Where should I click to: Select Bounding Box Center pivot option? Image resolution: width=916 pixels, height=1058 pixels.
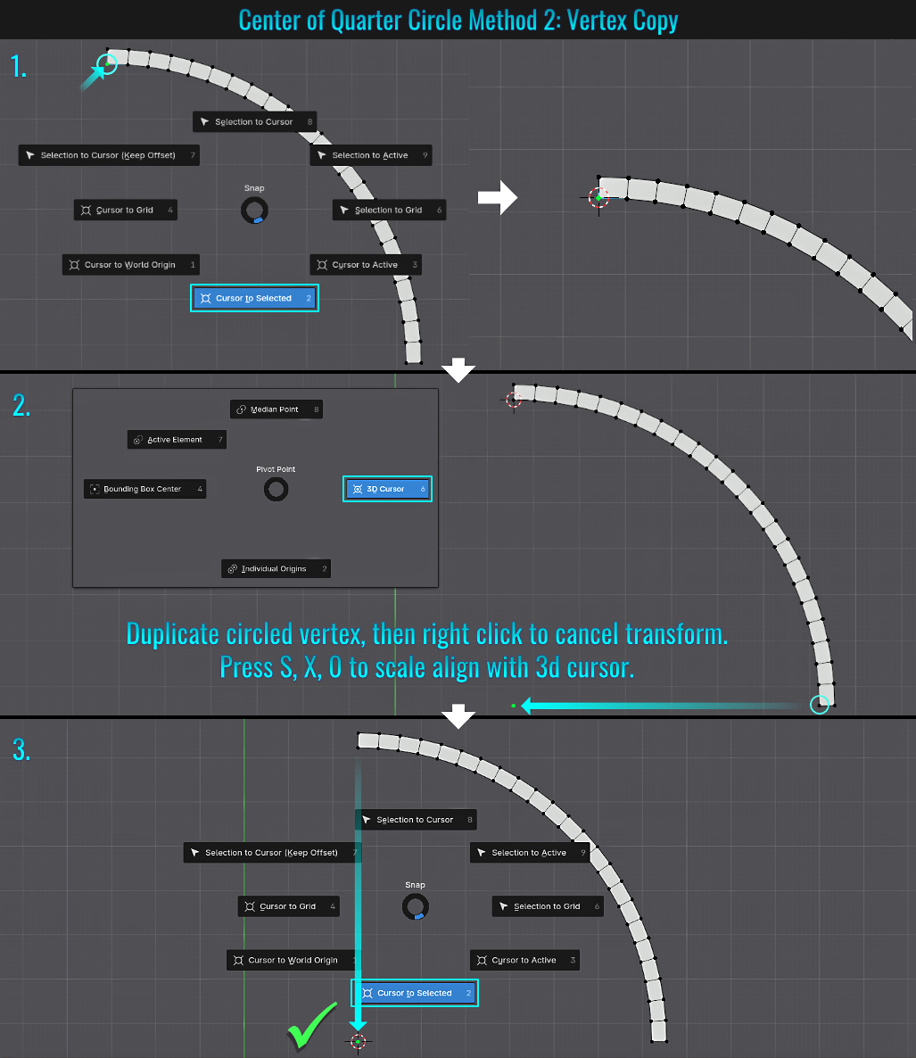coord(144,489)
